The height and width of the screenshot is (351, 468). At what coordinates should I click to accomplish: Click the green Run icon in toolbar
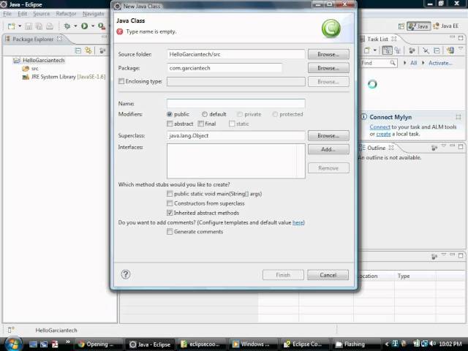(x=85, y=26)
